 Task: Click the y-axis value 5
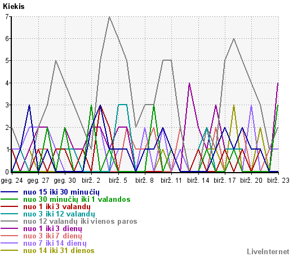[7, 61]
